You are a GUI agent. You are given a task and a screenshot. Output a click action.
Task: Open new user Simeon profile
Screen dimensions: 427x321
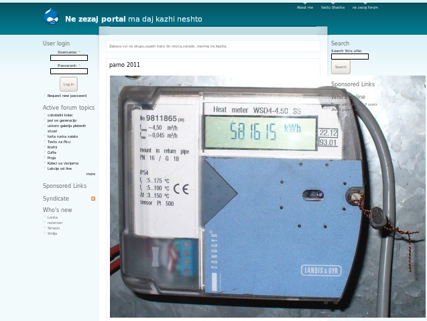(54, 228)
